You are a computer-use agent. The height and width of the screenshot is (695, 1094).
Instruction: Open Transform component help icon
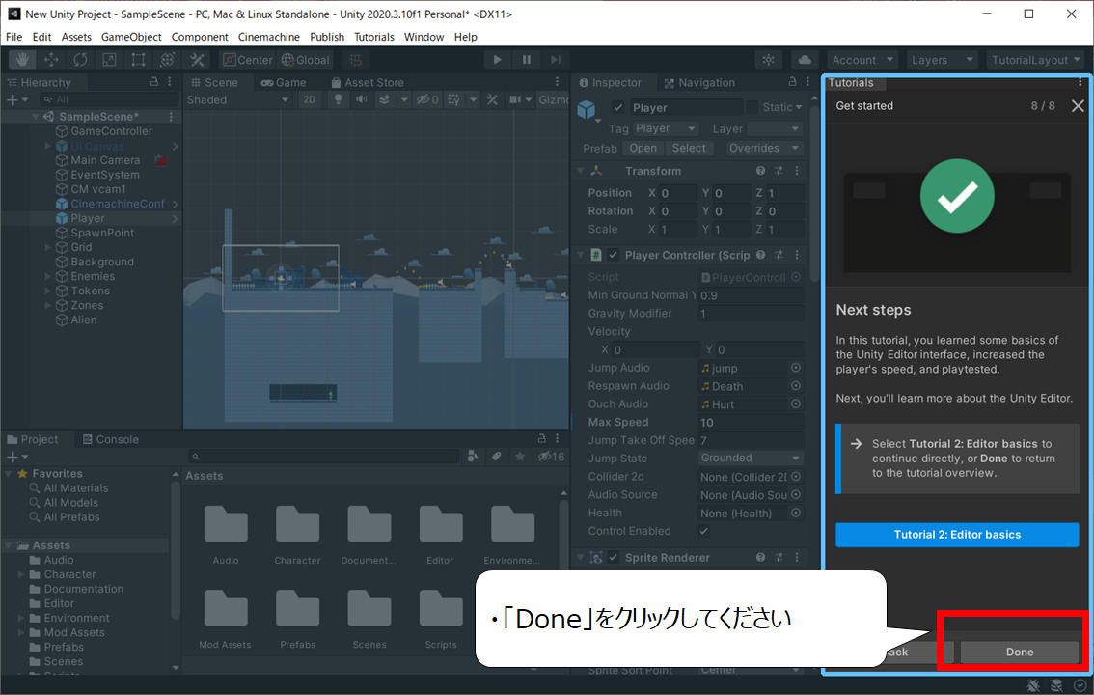click(760, 171)
